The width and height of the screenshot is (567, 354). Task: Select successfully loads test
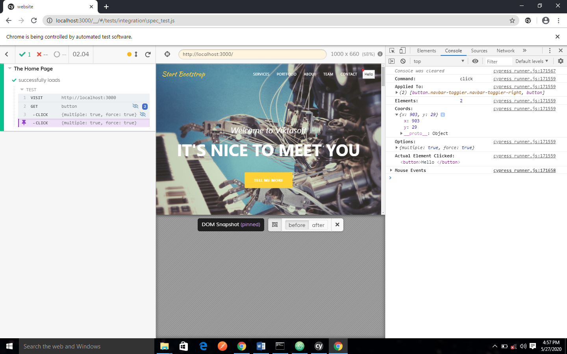pyautogui.click(x=39, y=80)
